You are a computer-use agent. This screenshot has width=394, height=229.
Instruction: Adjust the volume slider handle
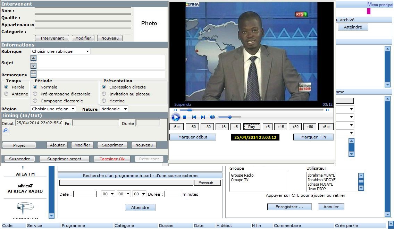[x=229, y=117]
